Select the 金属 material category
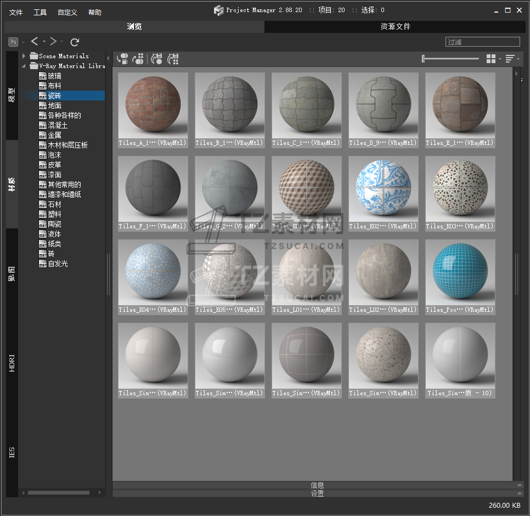Screen dimensions: 530x516 pyautogui.click(x=54, y=135)
